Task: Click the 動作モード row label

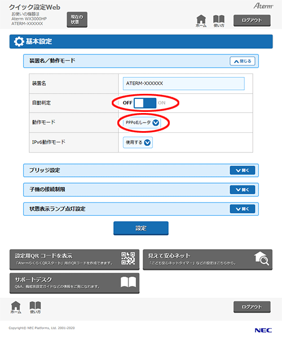Action: pos(43,122)
